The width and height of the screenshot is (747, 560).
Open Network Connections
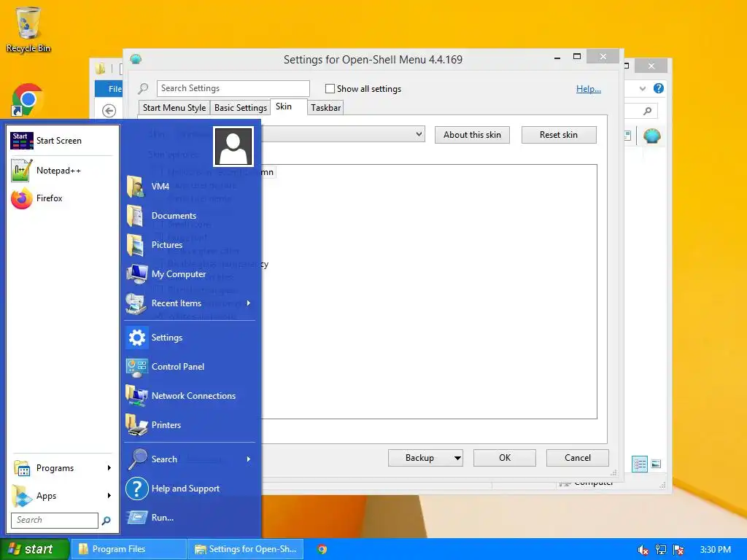[x=190, y=396]
